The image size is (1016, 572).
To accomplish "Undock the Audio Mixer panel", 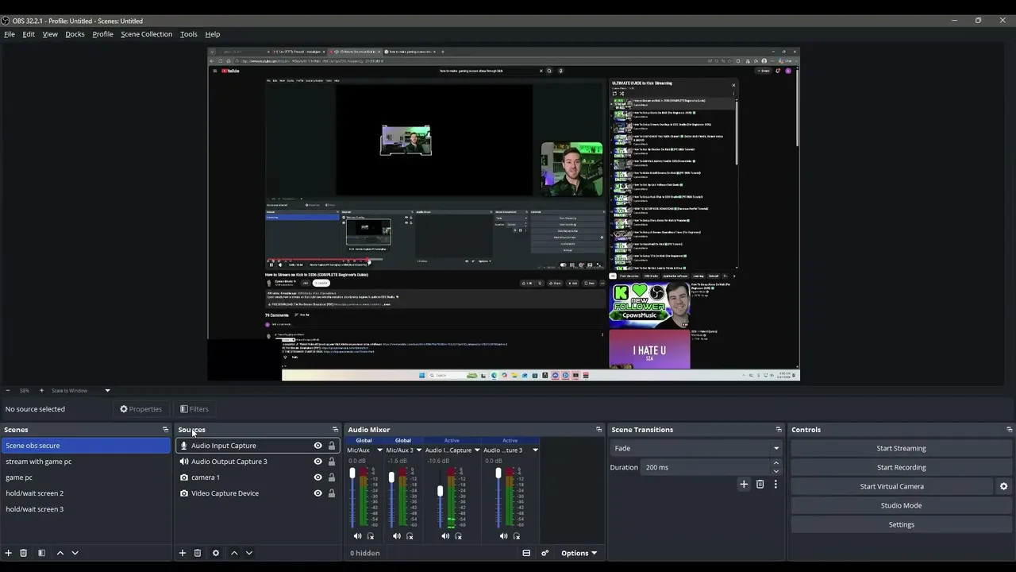I will (x=598, y=430).
